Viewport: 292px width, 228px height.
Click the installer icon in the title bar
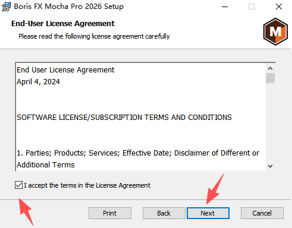point(6,7)
